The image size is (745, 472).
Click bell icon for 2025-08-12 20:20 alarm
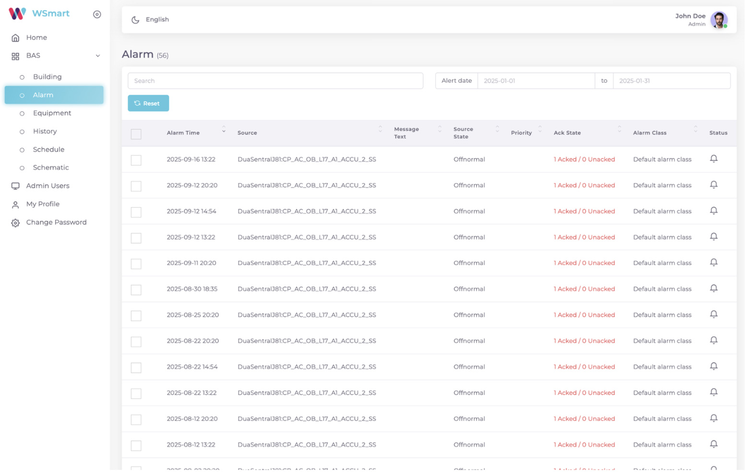click(714, 418)
